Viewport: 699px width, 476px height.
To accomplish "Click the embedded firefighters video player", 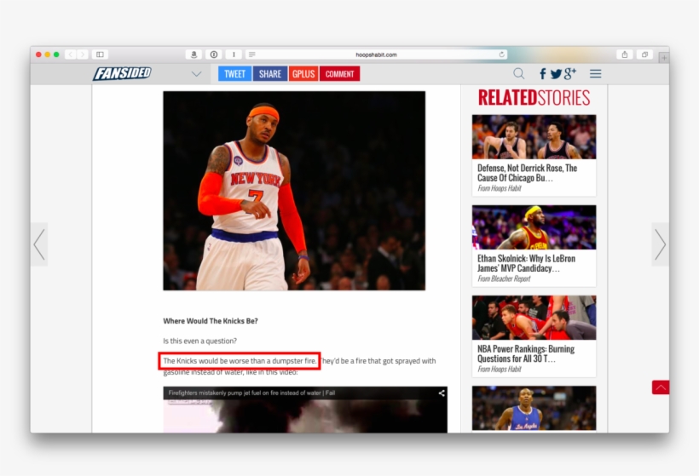I will click(x=305, y=410).
